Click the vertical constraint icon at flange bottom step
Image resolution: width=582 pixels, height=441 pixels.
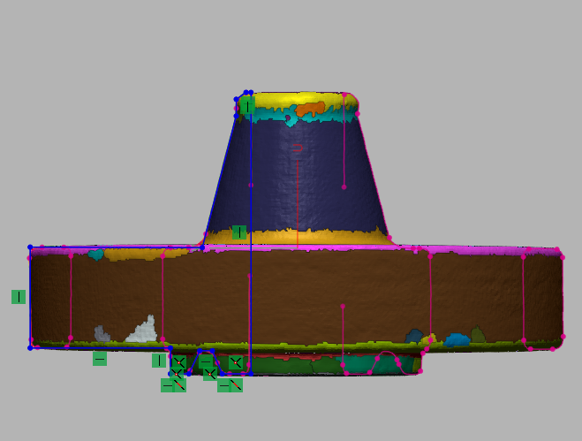point(158,360)
